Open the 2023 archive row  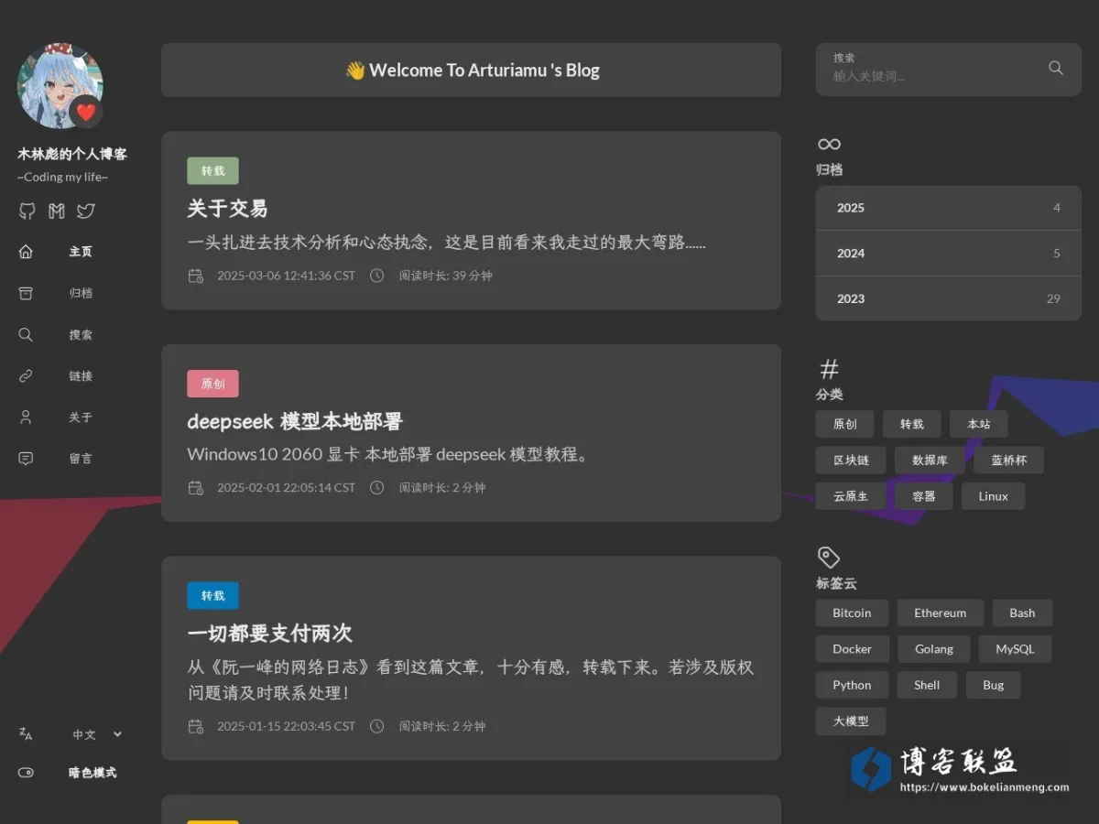point(949,298)
